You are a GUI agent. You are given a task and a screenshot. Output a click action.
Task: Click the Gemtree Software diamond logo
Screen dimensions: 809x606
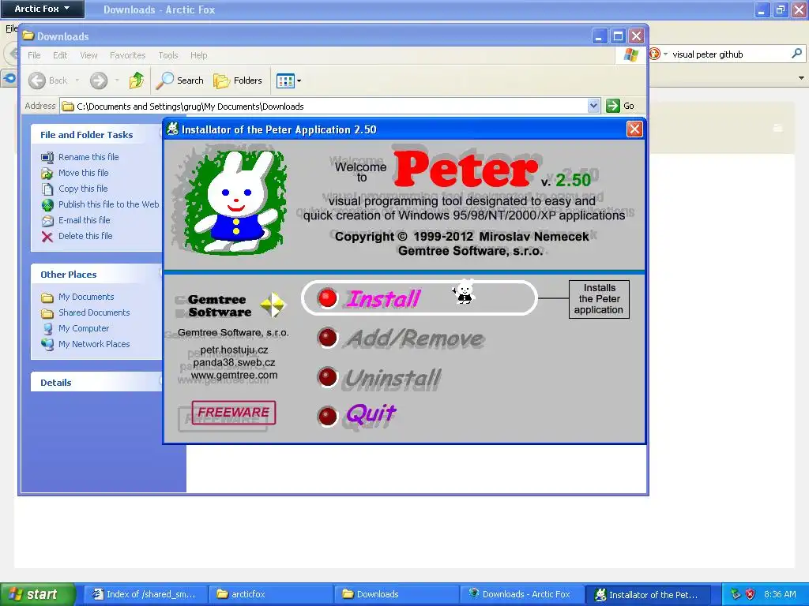coord(273,305)
